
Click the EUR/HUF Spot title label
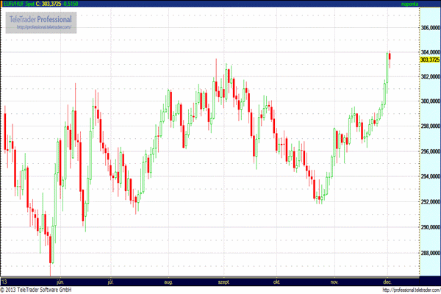click(x=18, y=4)
